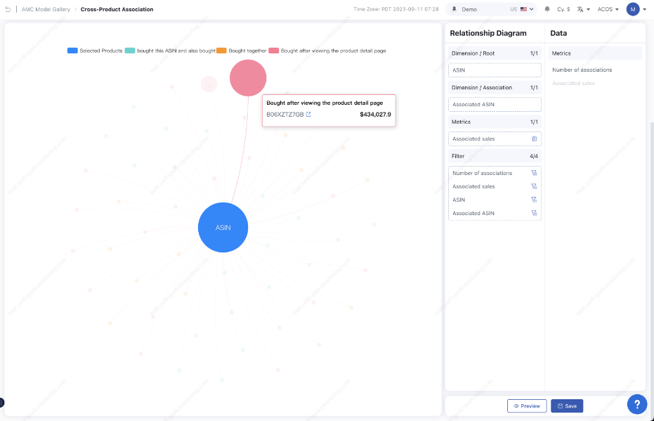Image resolution: width=654 pixels, height=421 pixels.
Task: Click the large pink associated ASIN node
Action: [x=248, y=78]
